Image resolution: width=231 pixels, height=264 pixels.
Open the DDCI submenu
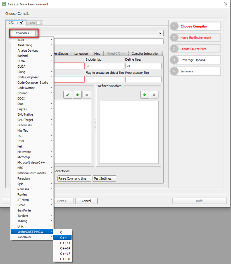[x=32, y=99]
